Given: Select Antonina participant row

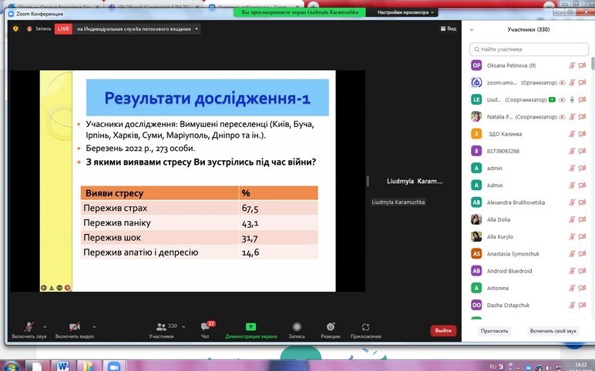Looking at the screenshot, I should click(529, 288).
